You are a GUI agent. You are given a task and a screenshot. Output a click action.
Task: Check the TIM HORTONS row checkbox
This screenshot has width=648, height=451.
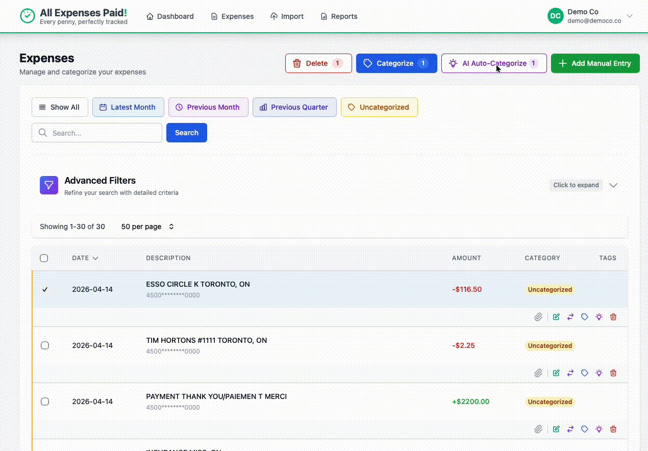(x=45, y=345)
